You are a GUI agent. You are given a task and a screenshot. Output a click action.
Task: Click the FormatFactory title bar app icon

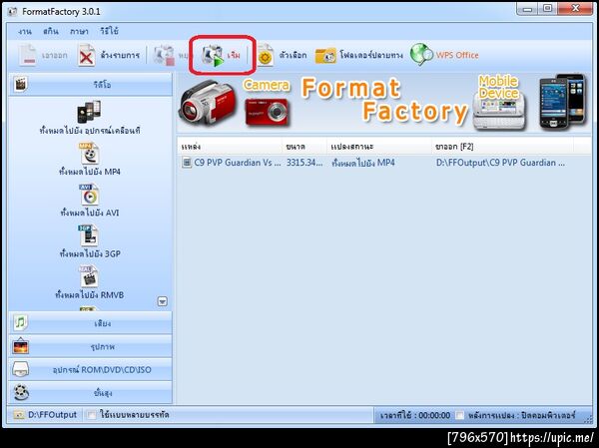tap(13, 11)
